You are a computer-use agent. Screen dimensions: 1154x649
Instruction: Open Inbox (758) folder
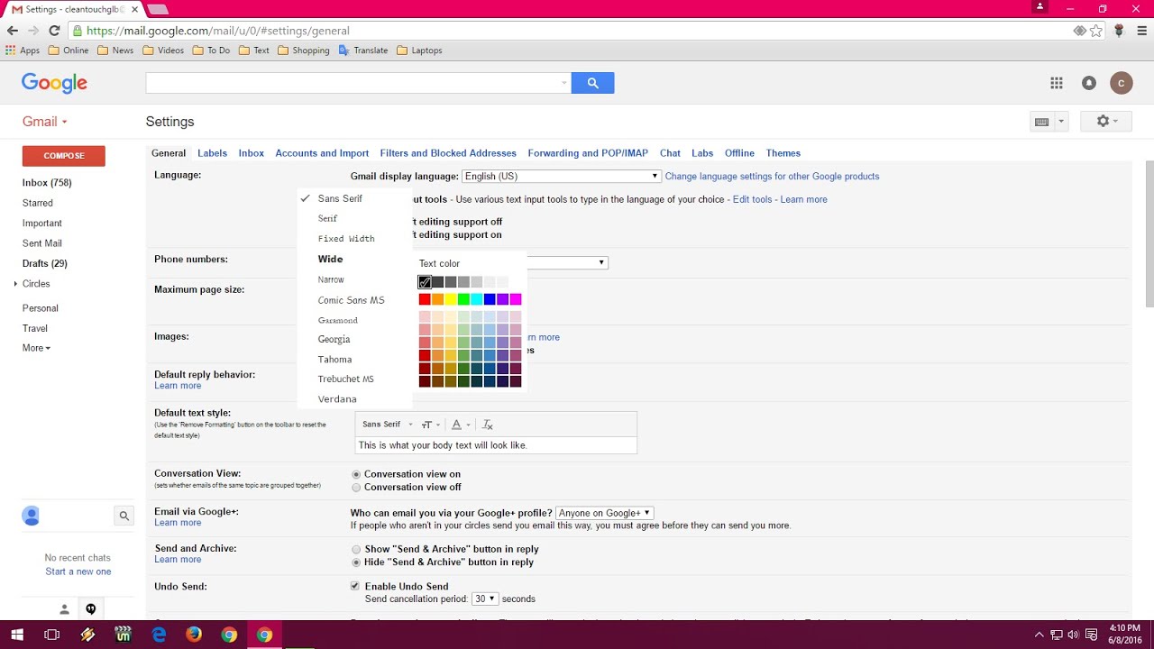point(47,183)
